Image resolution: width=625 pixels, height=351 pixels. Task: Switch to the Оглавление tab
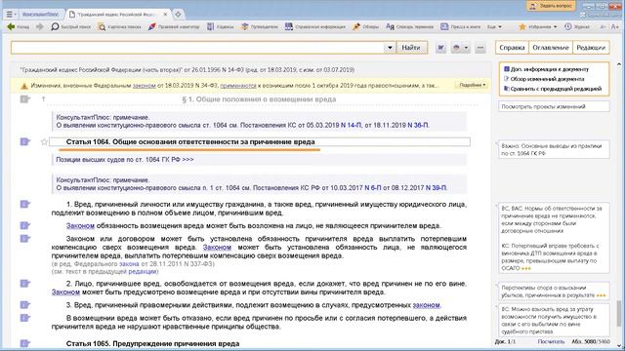(x=551, y=48)
